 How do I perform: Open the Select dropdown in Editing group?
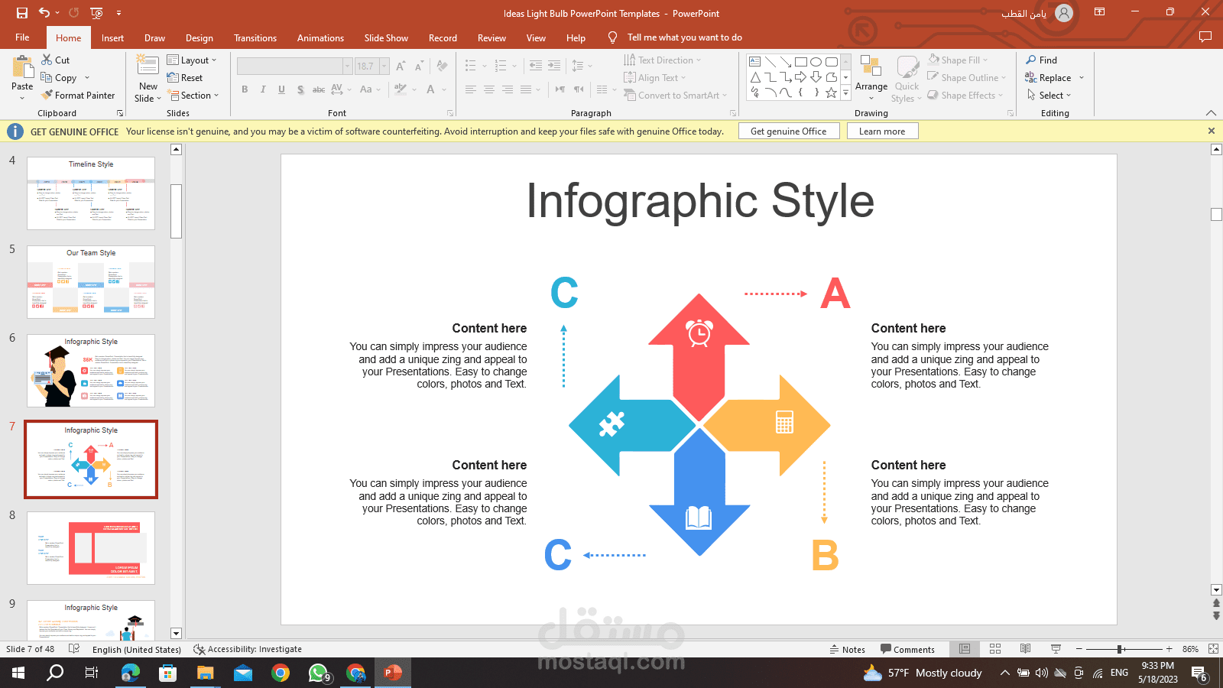[x=1049, y=96]
